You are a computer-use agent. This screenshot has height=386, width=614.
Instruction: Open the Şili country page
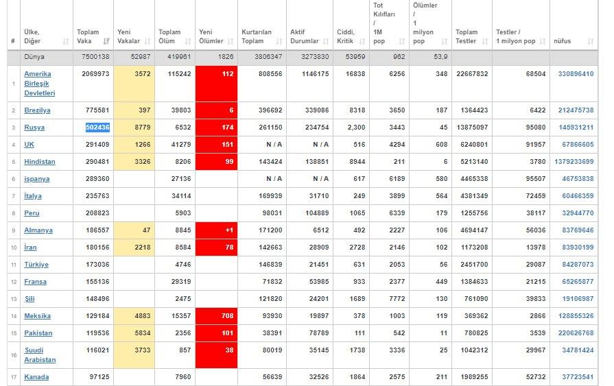click(29, 299)
